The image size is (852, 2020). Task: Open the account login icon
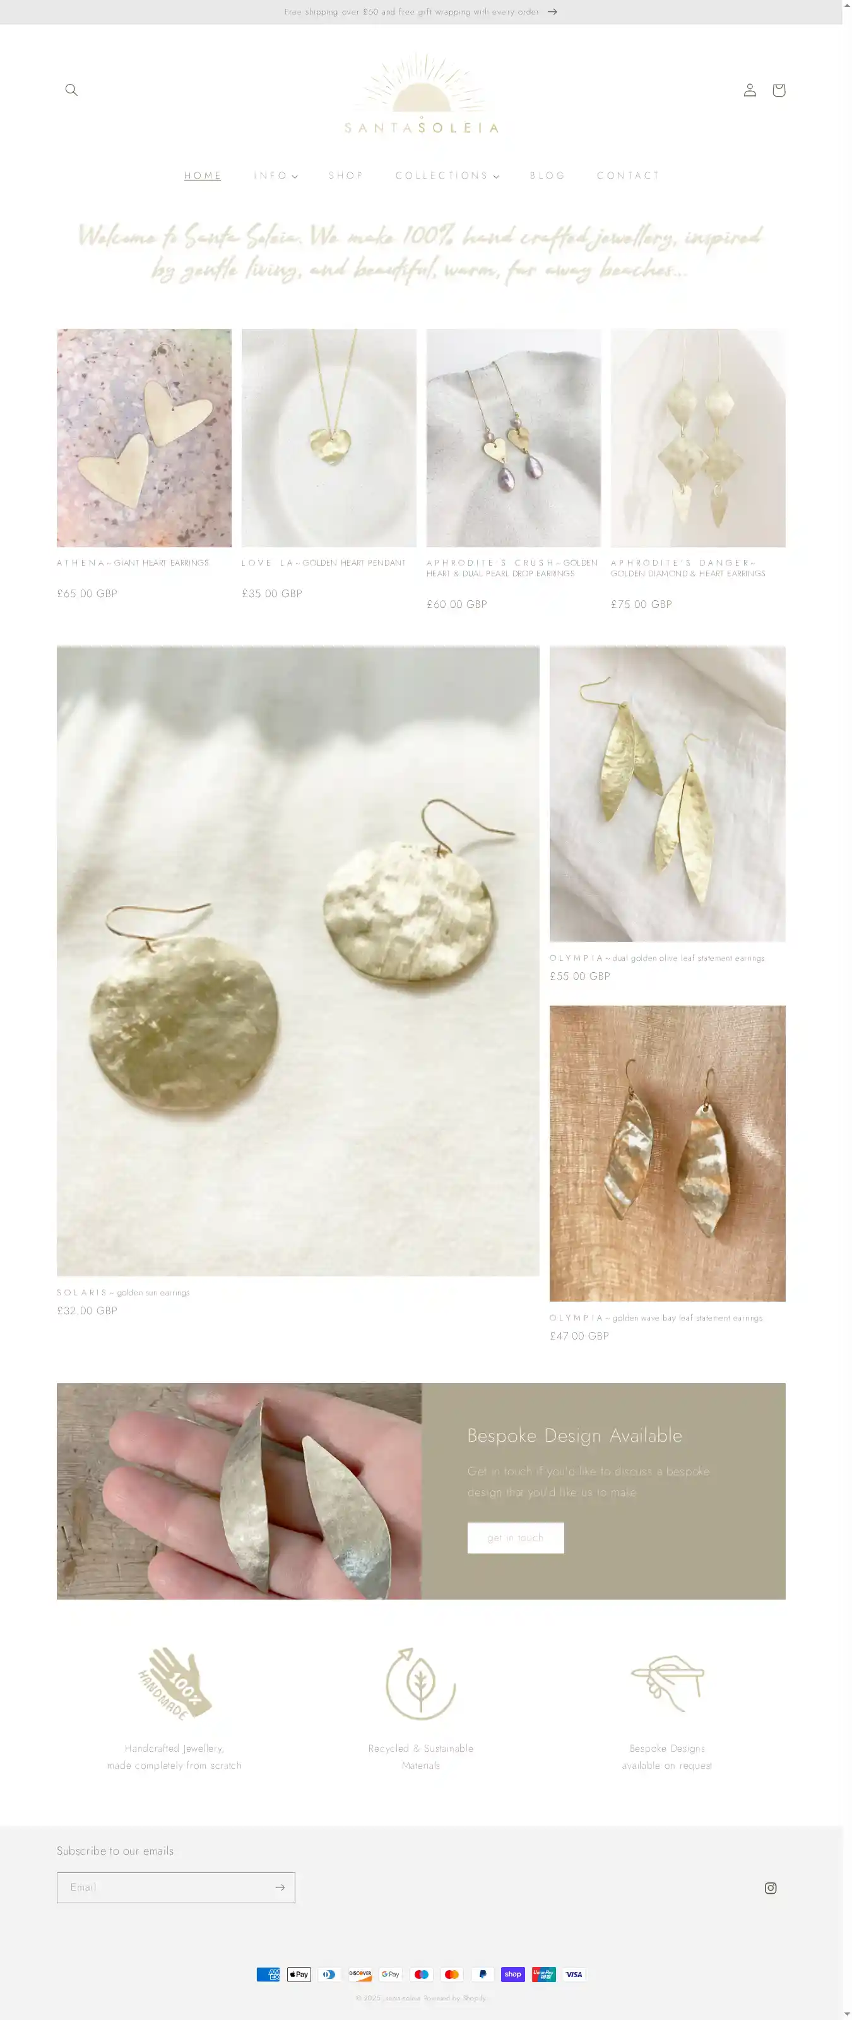click(x=749, y=90)
